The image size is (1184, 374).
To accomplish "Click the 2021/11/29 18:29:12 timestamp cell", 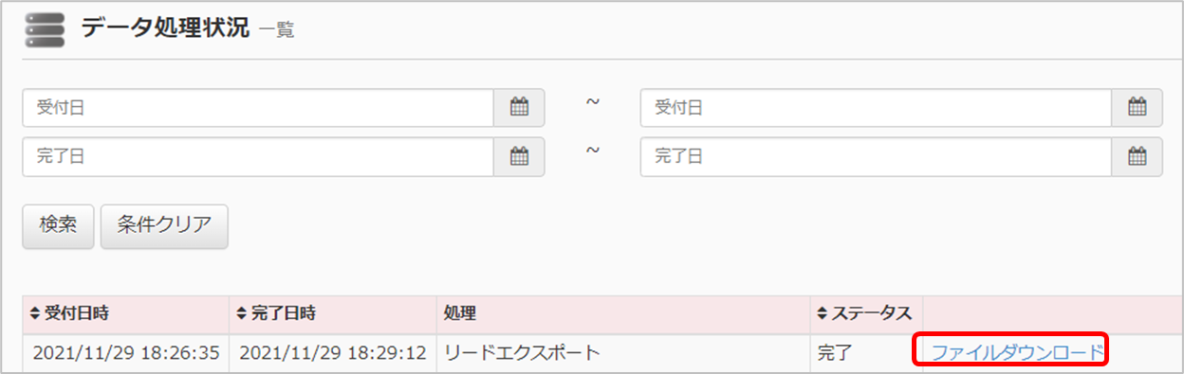I will 333,353.
